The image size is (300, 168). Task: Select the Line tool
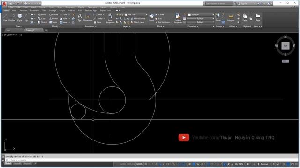click(x=5, y=17)
